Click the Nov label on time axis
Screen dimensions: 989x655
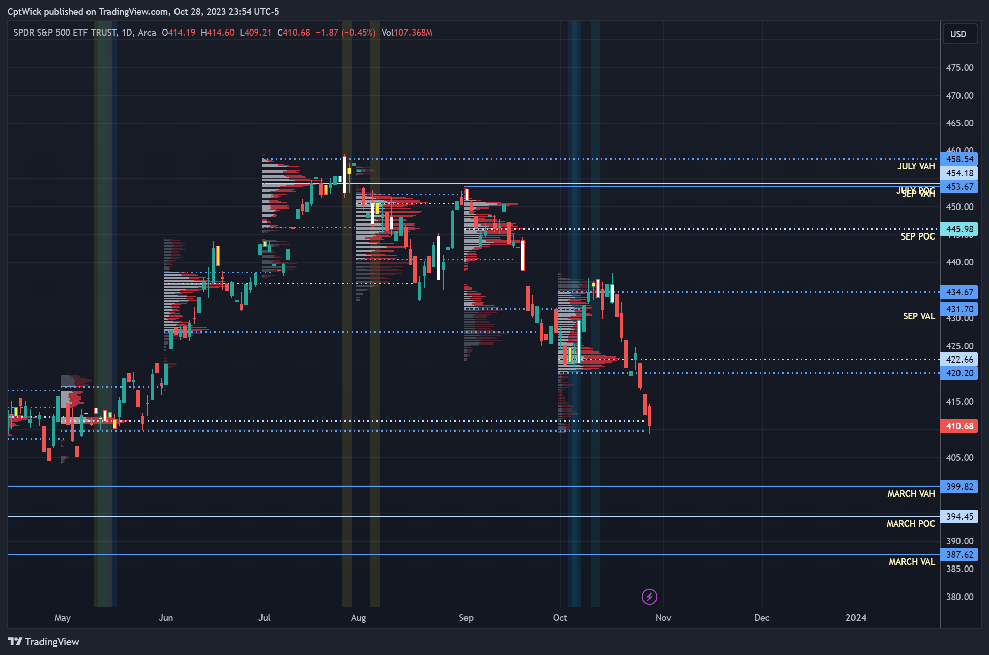coord(663,618)
